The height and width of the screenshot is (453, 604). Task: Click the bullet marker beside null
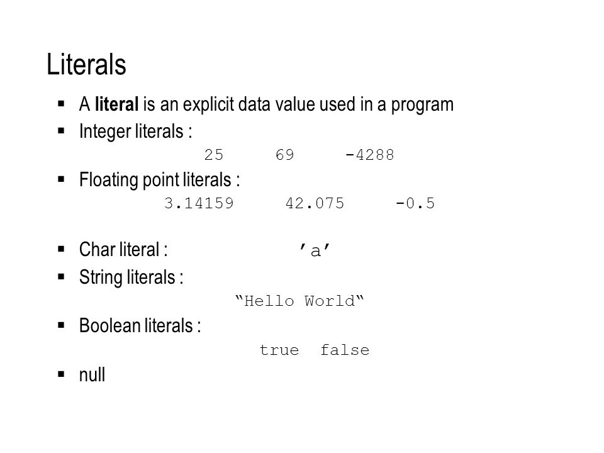(61, 374)
